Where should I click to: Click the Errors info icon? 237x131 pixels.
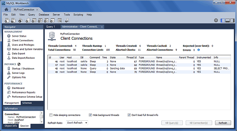[x=199, y=50]
